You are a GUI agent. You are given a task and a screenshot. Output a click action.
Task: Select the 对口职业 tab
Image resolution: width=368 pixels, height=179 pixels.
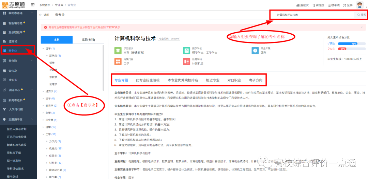pos(234,80)
